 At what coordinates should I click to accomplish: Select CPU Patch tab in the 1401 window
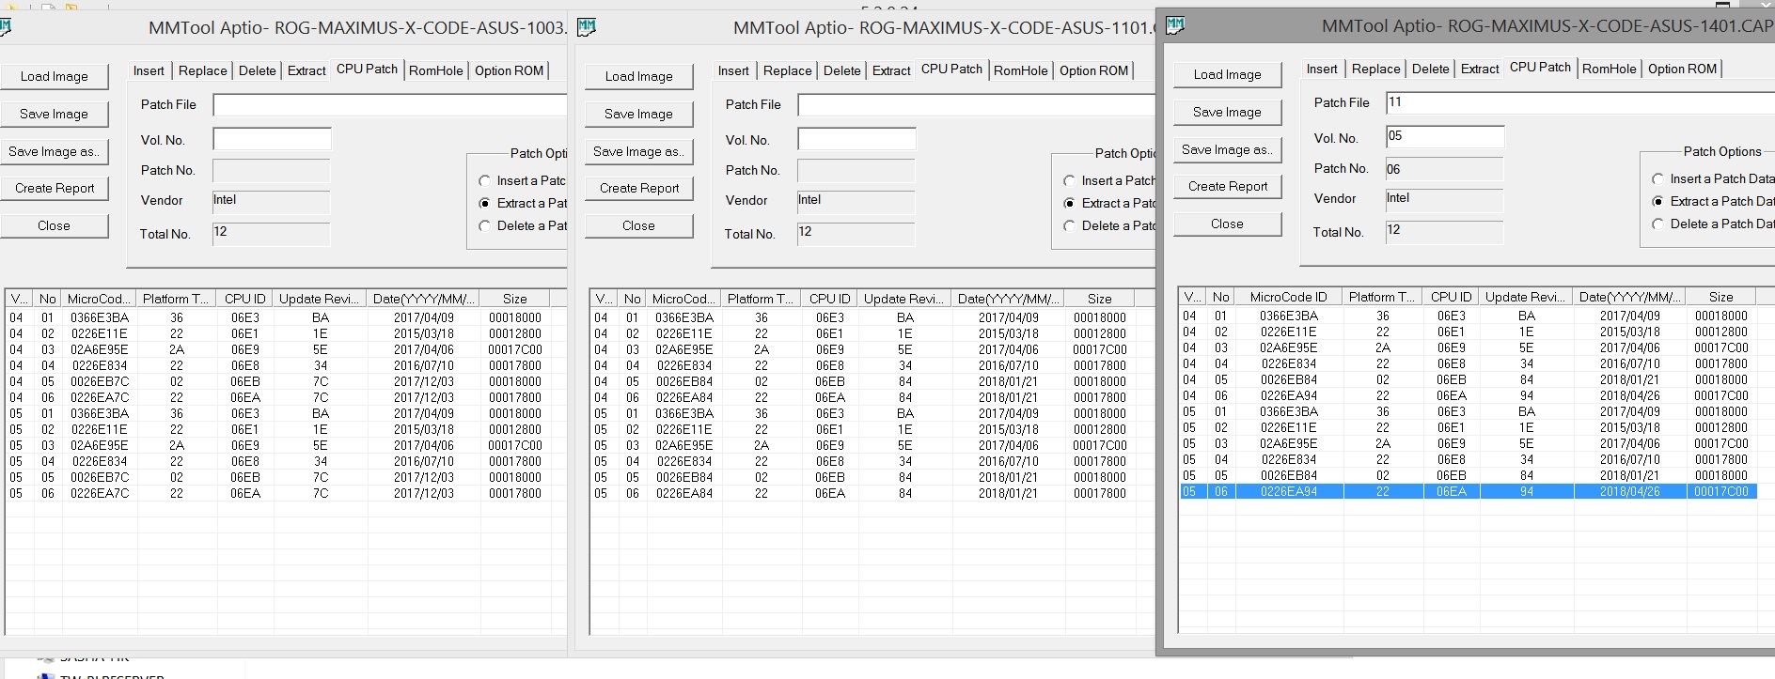pos(1540,68)
